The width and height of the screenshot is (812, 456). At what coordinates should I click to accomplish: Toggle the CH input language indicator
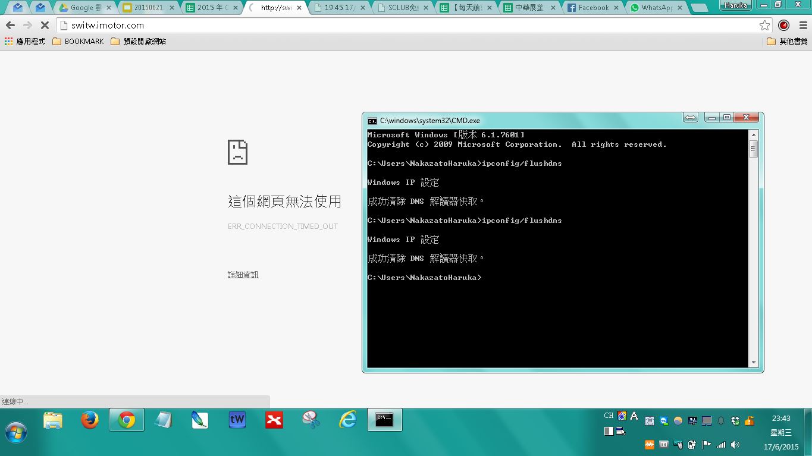pos(609,416)
